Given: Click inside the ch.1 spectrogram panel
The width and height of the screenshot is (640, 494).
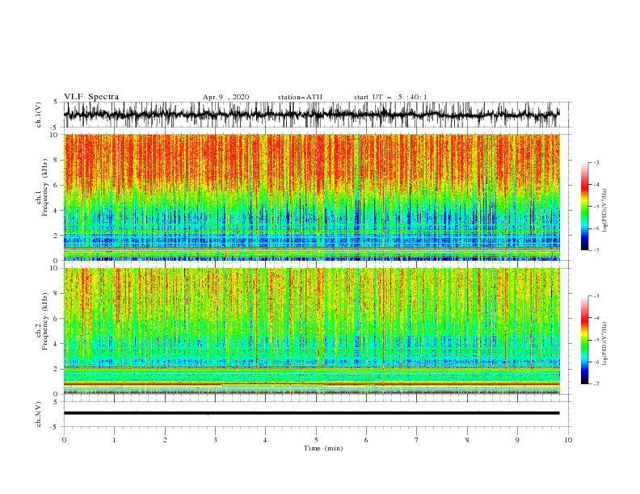Looking at the screenshot, I should [311, 197].
